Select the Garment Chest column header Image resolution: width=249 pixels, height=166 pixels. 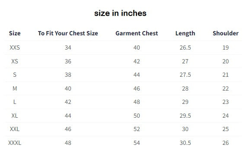pyautogui.click(x=137, y=33)
